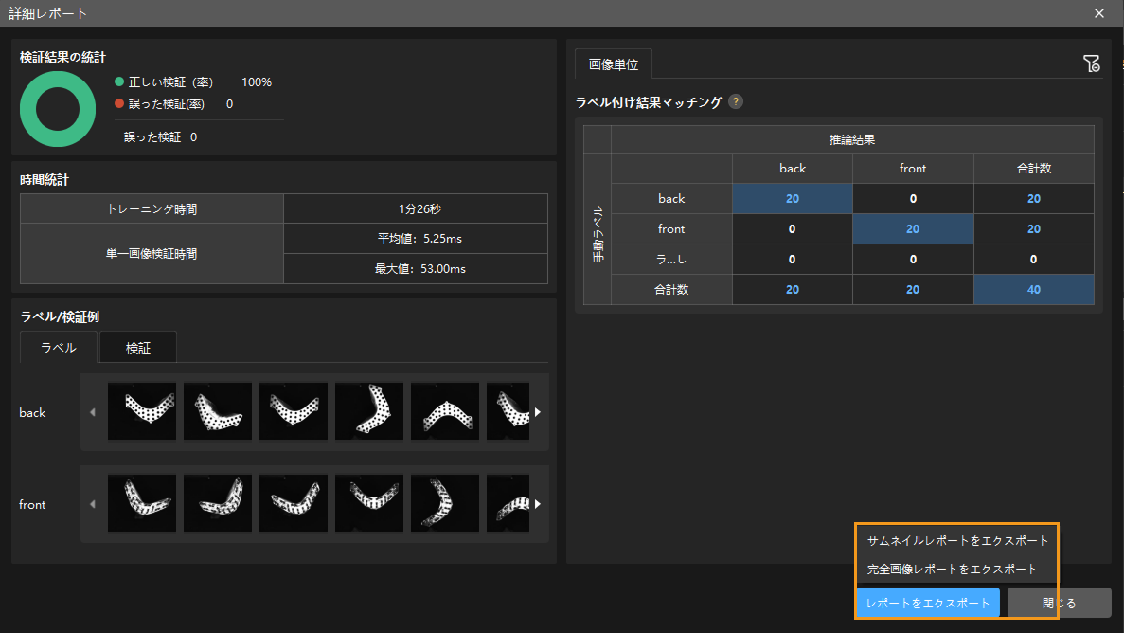Show next thumbnails in the back row
Image resolution: width=1124 pixels, height=633 pixels.
[538, 412]
